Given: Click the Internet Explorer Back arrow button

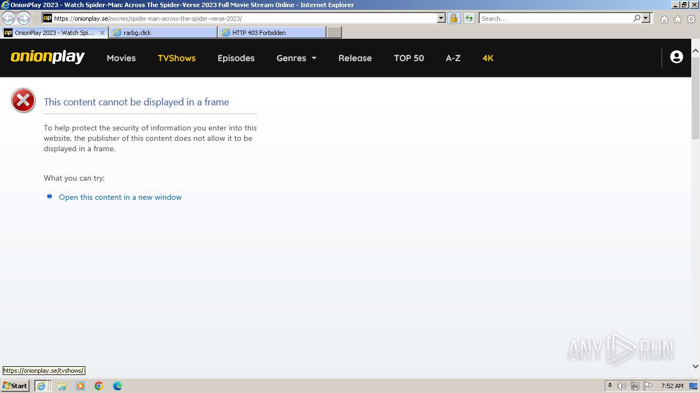Looking at the screenshot, I should [x=9, y=18].
